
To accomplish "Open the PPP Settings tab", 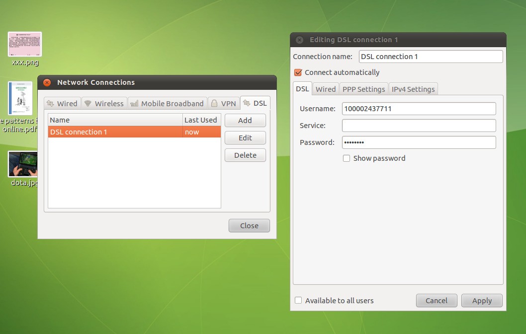I will click(x=363, y=89).
